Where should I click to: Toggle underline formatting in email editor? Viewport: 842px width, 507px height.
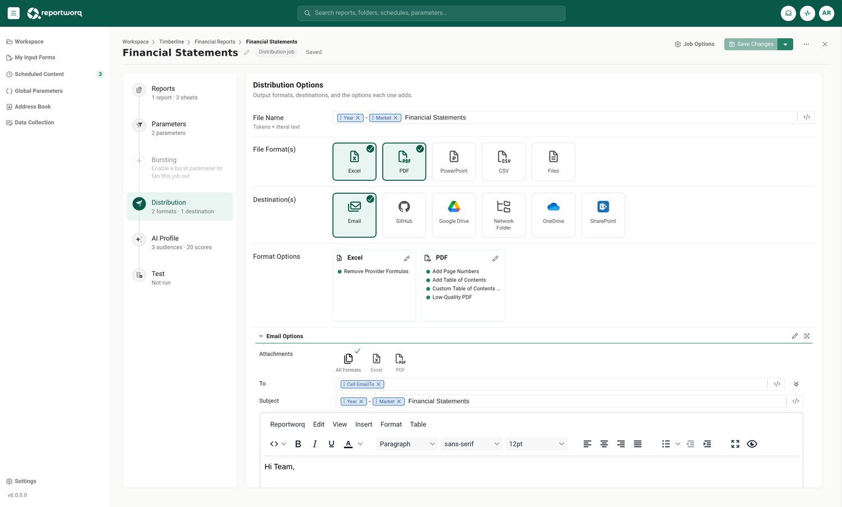[x=331, y=444]
